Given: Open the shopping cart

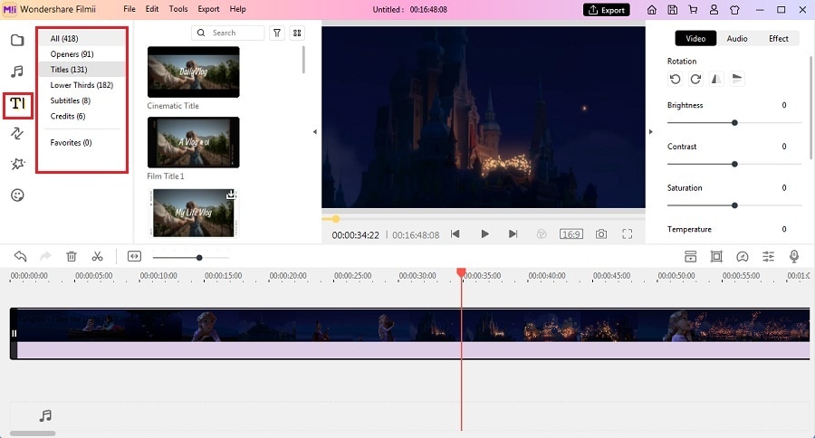Looking at the screenshot, I should pos(693,10).
